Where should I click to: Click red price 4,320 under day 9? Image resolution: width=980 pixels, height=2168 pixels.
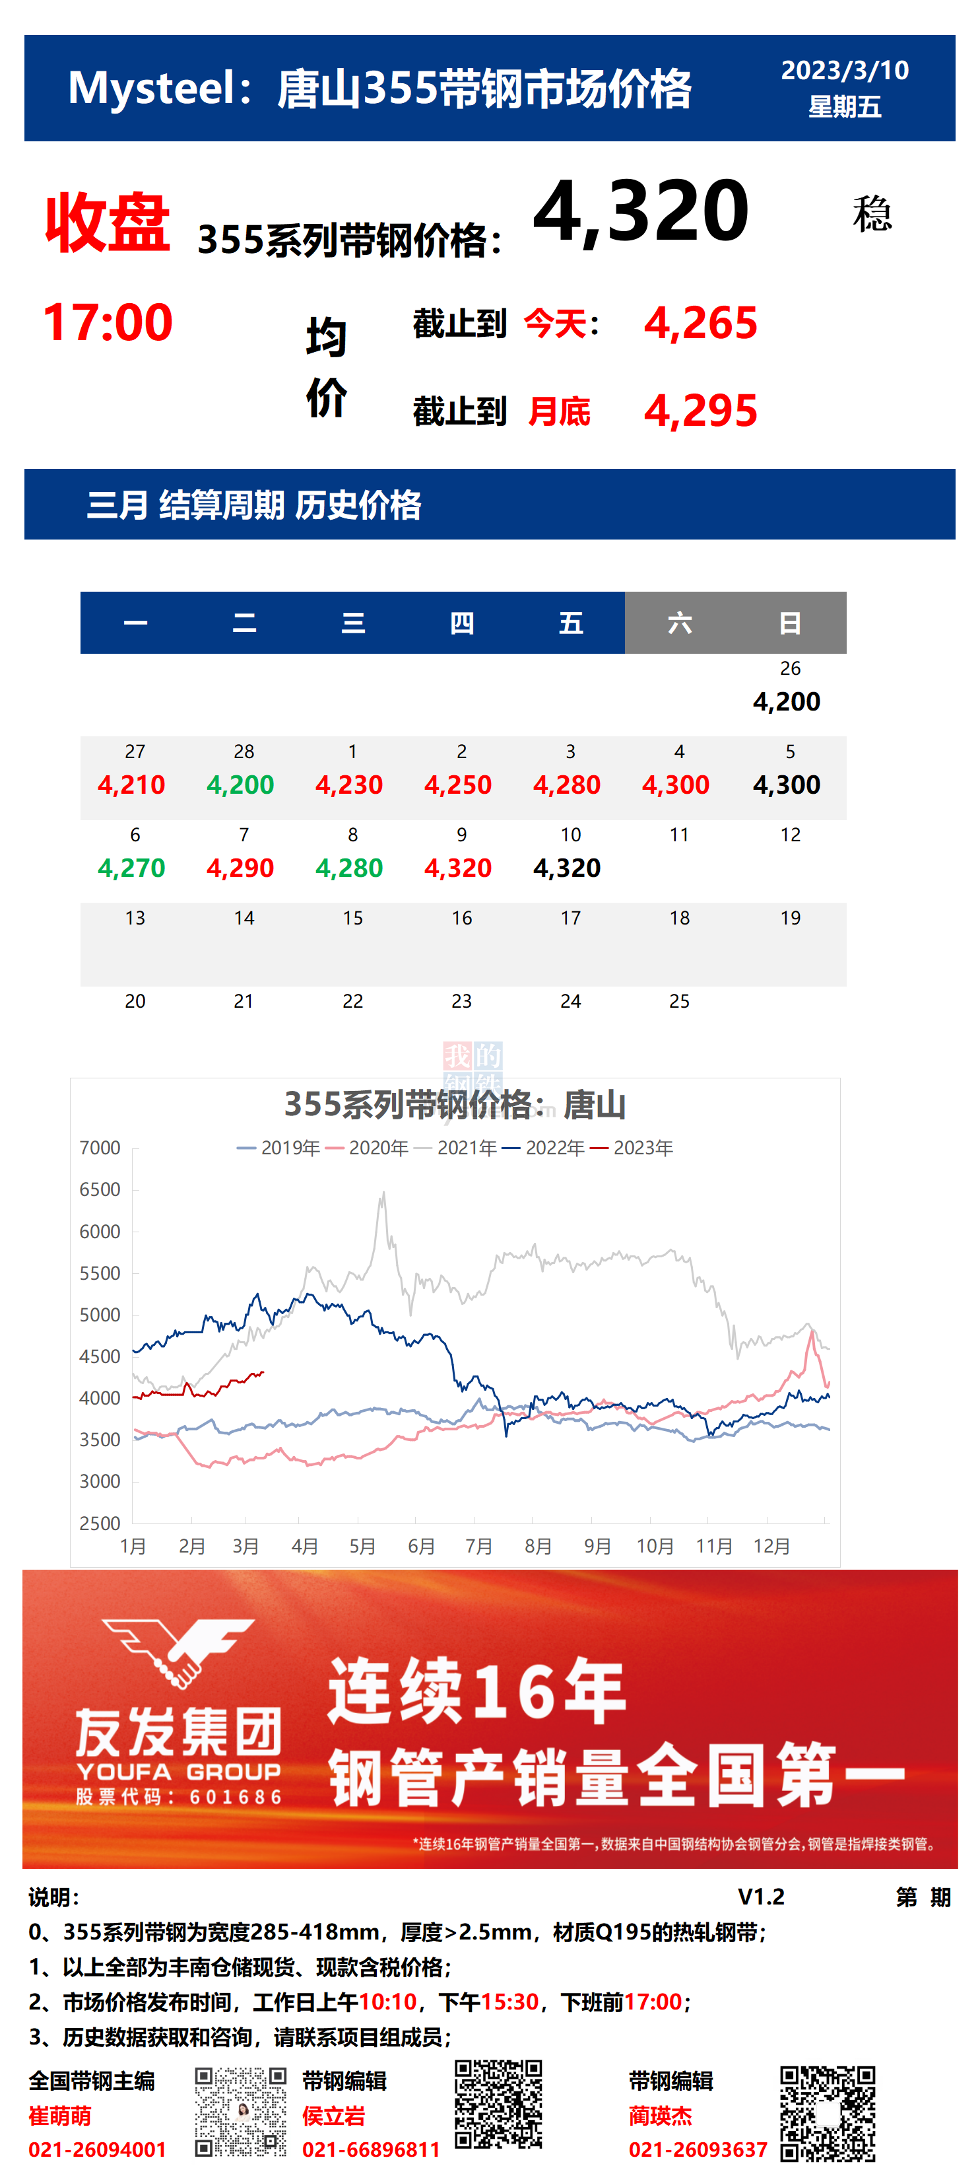tap(459, 868)
